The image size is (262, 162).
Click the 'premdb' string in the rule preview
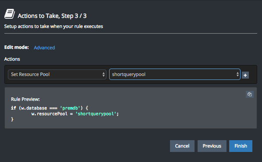click(x=70, y=108)
